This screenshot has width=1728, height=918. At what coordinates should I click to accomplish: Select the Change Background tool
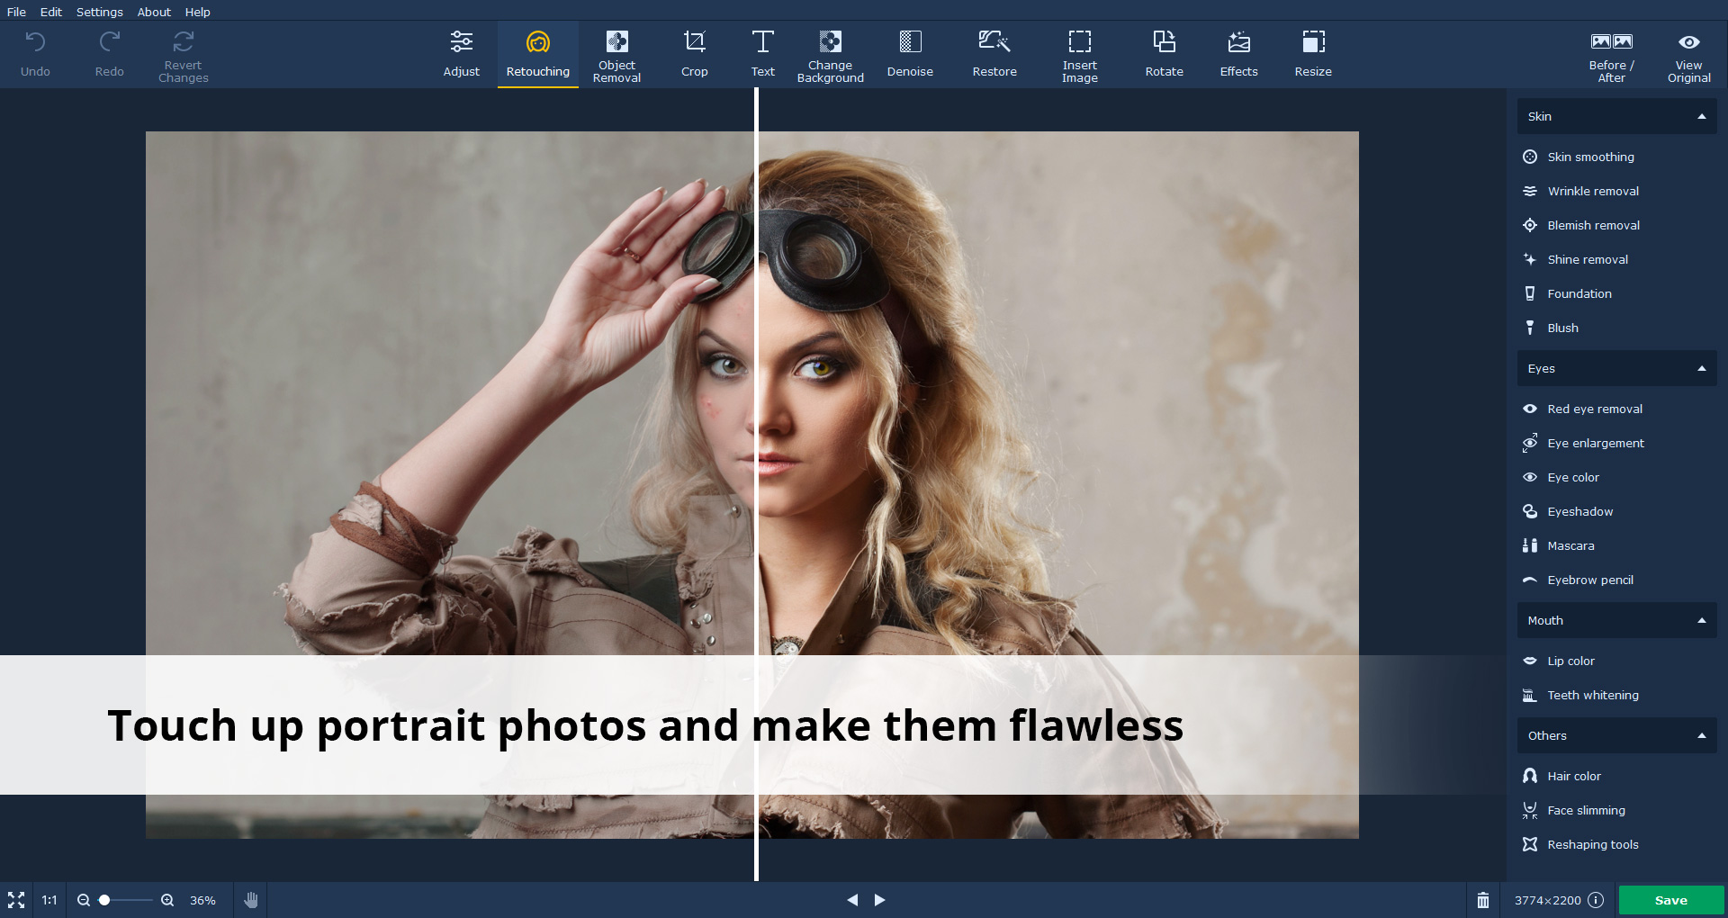tap(830, 55)
